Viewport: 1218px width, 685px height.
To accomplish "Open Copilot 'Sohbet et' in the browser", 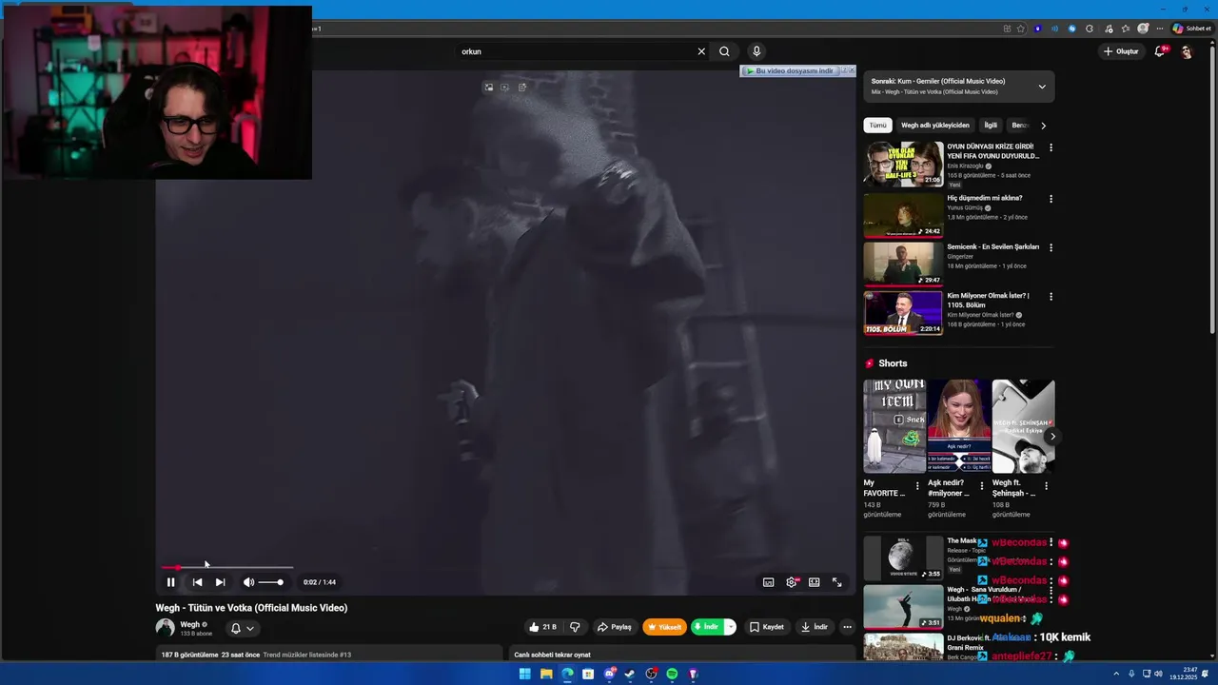I will [x=1192, y=29].
